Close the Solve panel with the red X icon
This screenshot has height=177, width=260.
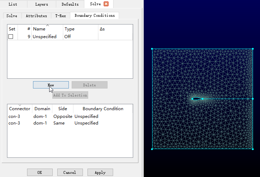point(106,4)
